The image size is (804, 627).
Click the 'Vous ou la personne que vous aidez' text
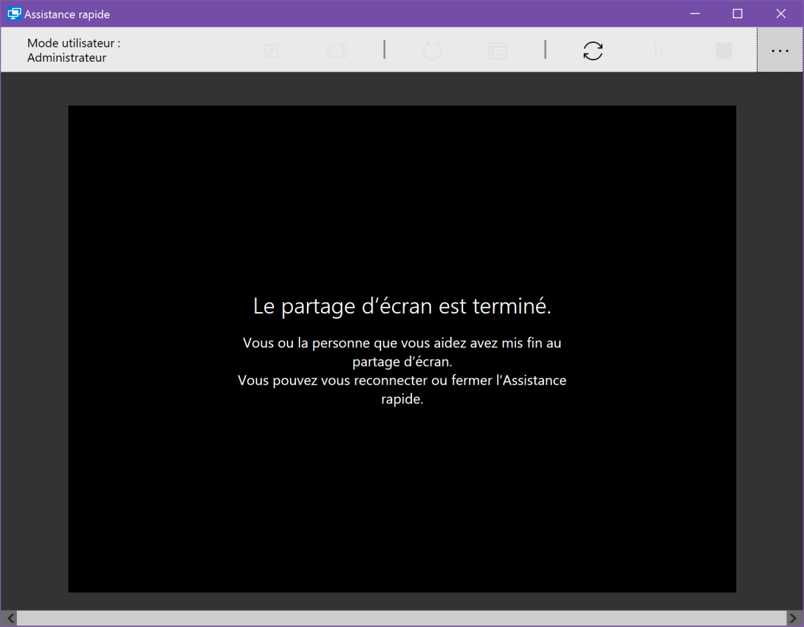(402, 343)
